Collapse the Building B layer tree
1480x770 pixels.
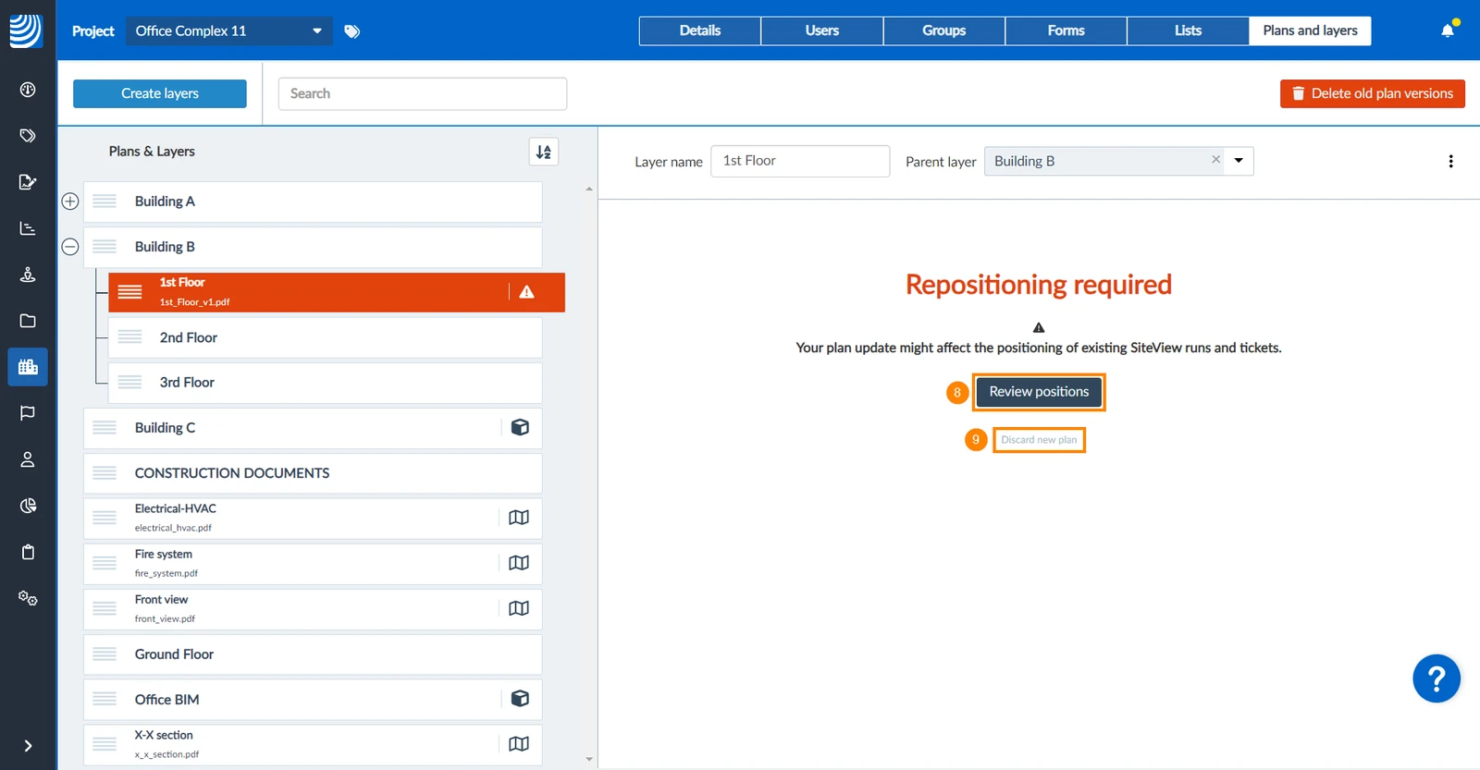(x=70, y=247)
